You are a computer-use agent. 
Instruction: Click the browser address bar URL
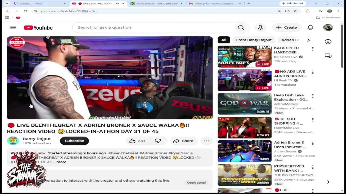pyautogui.click(x=68, y=11)
